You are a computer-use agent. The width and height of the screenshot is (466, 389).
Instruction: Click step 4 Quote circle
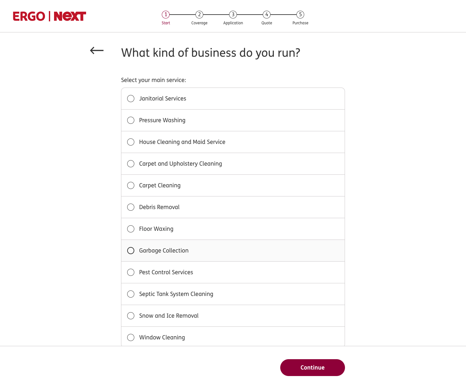click(x=266, y=15)
